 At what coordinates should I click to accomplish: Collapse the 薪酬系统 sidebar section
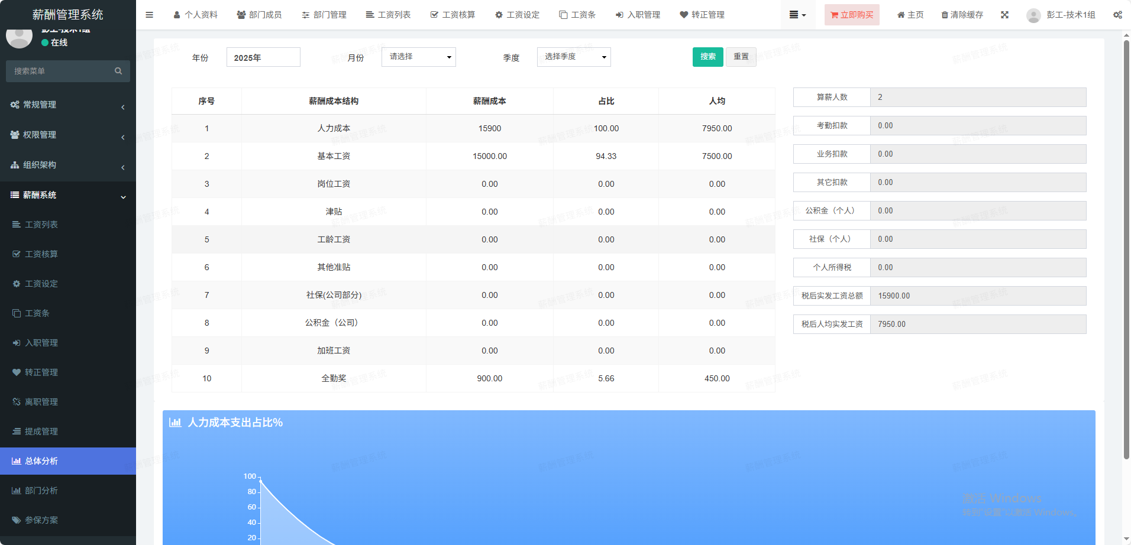click(67, 196)
